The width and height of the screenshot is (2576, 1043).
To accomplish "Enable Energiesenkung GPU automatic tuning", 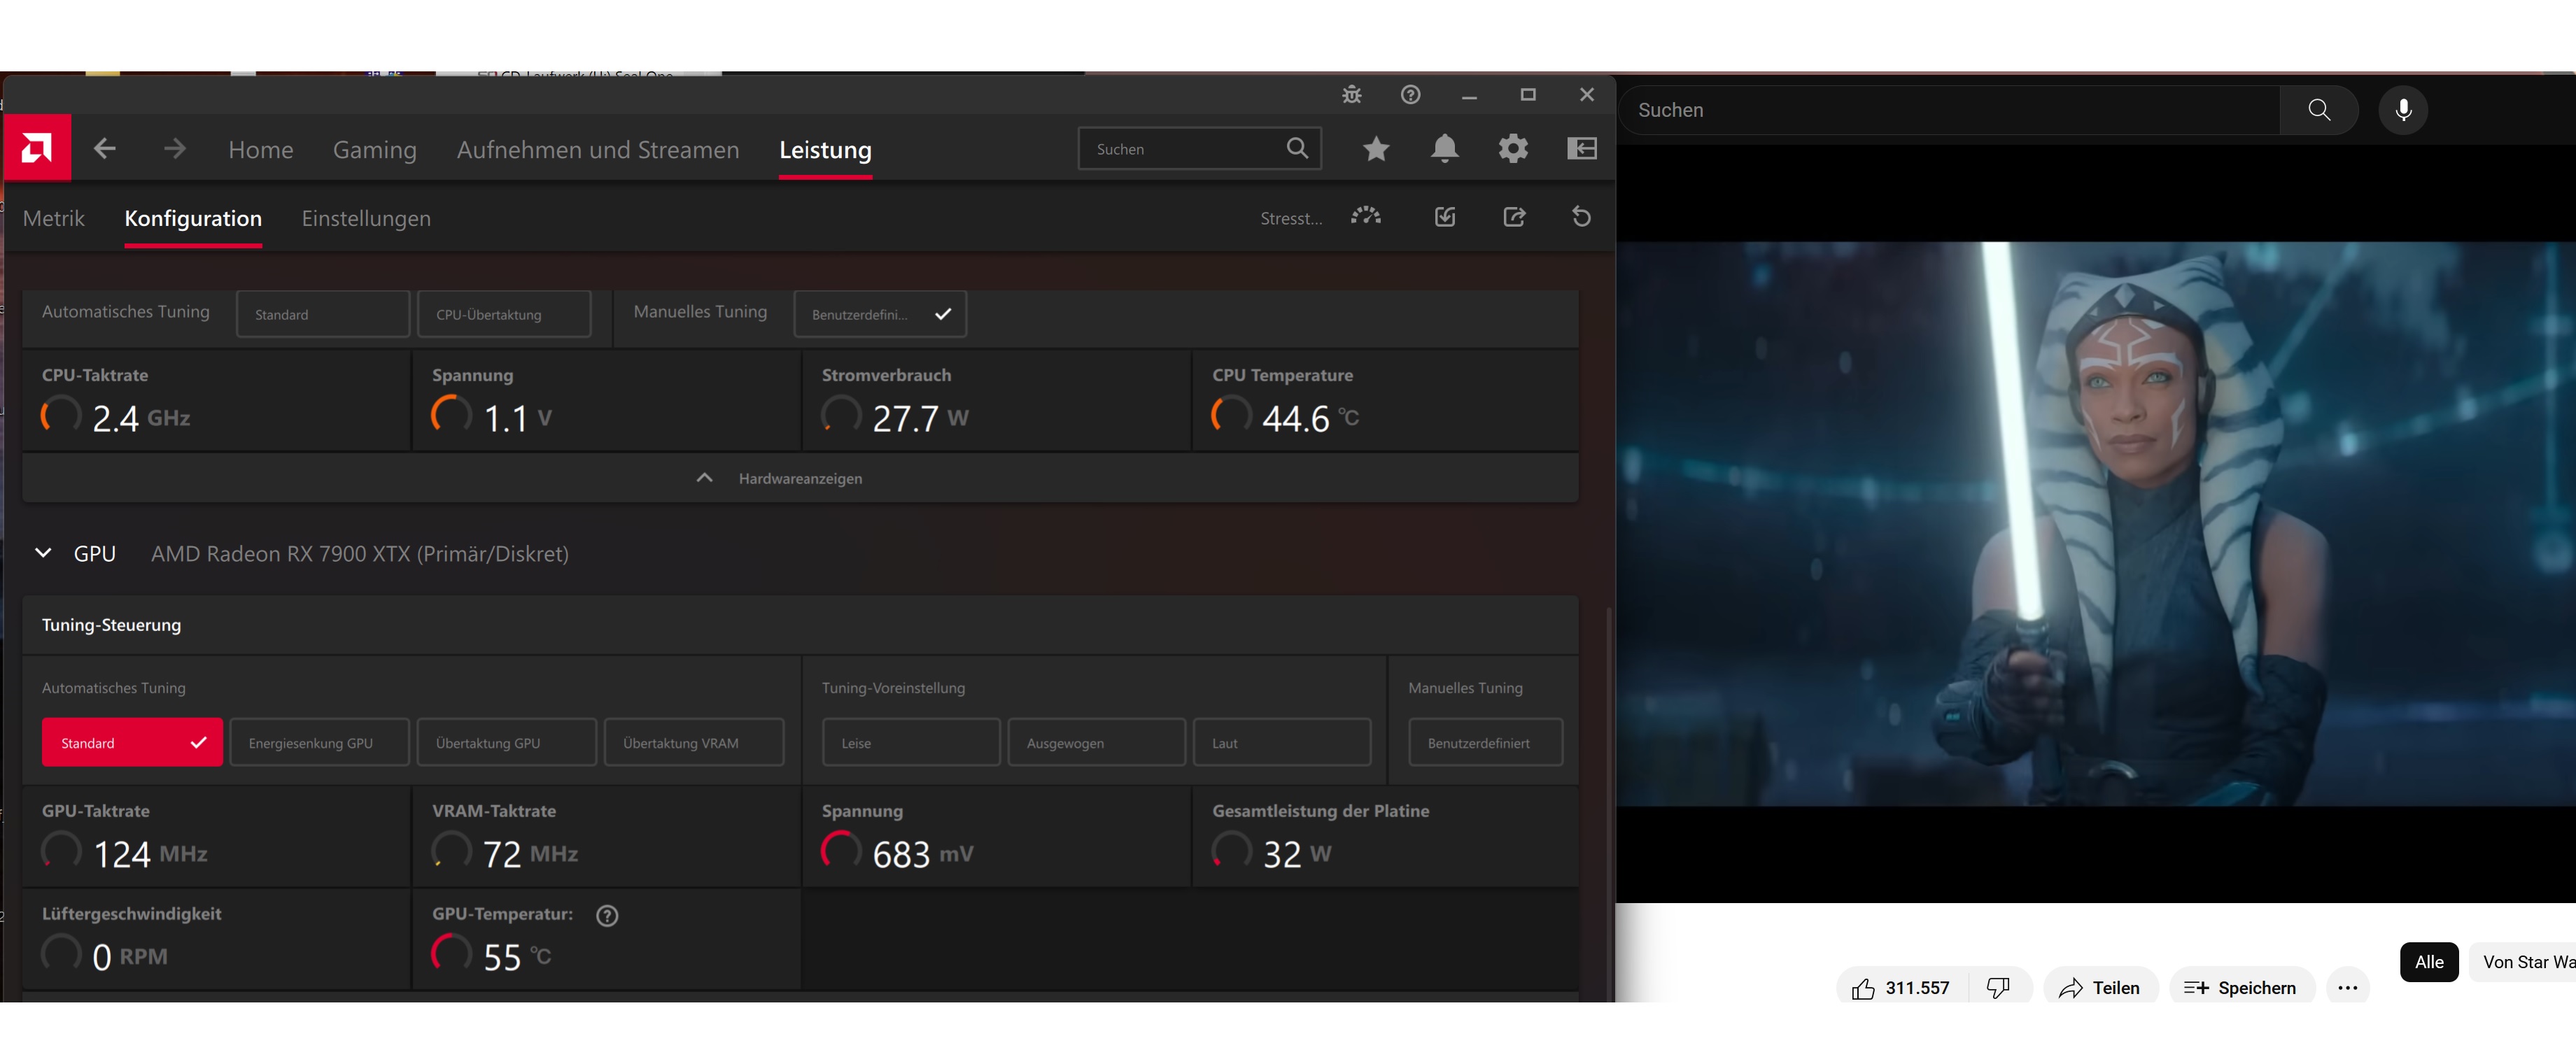I will coord(319,743).
